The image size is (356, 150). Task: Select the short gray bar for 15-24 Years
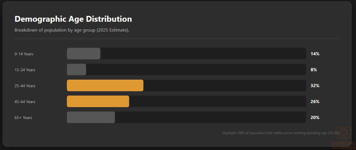click(76, 69)
